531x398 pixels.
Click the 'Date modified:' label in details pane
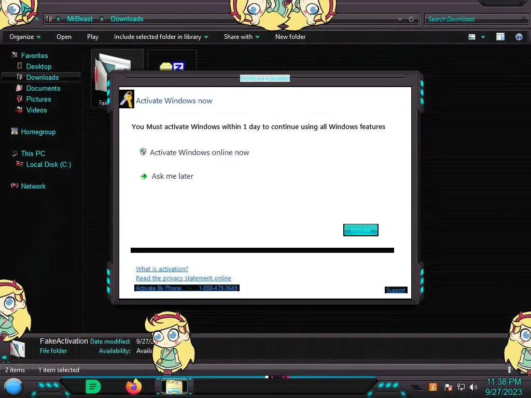110,341
